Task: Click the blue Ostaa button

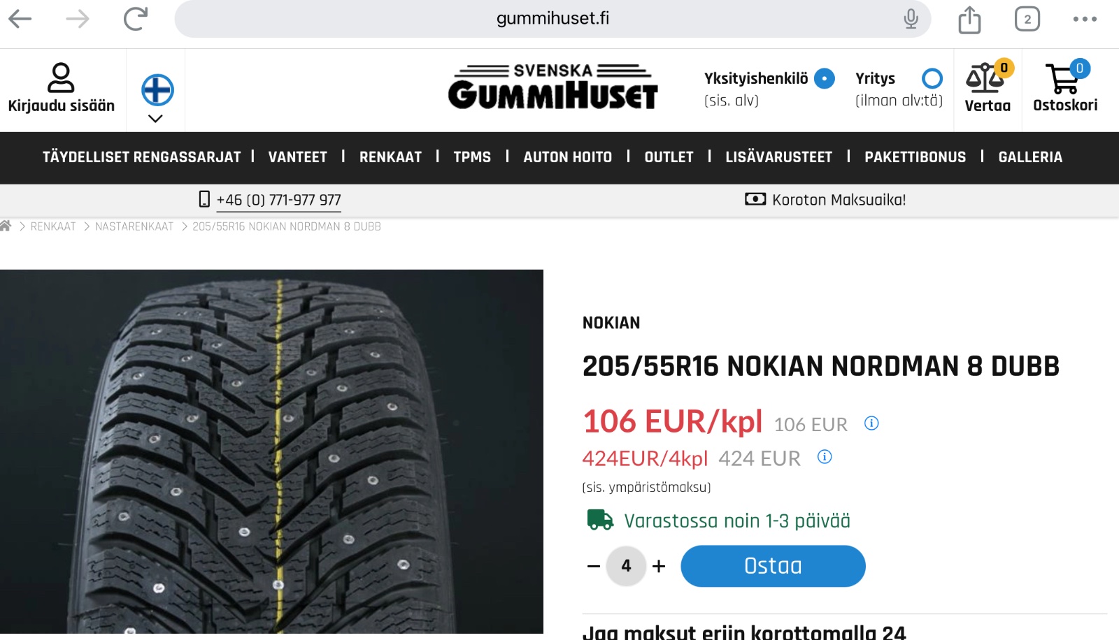Action: click(773, 566)
